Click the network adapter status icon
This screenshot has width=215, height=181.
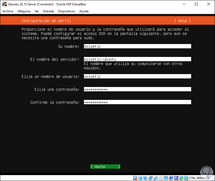tap(150, 178)
